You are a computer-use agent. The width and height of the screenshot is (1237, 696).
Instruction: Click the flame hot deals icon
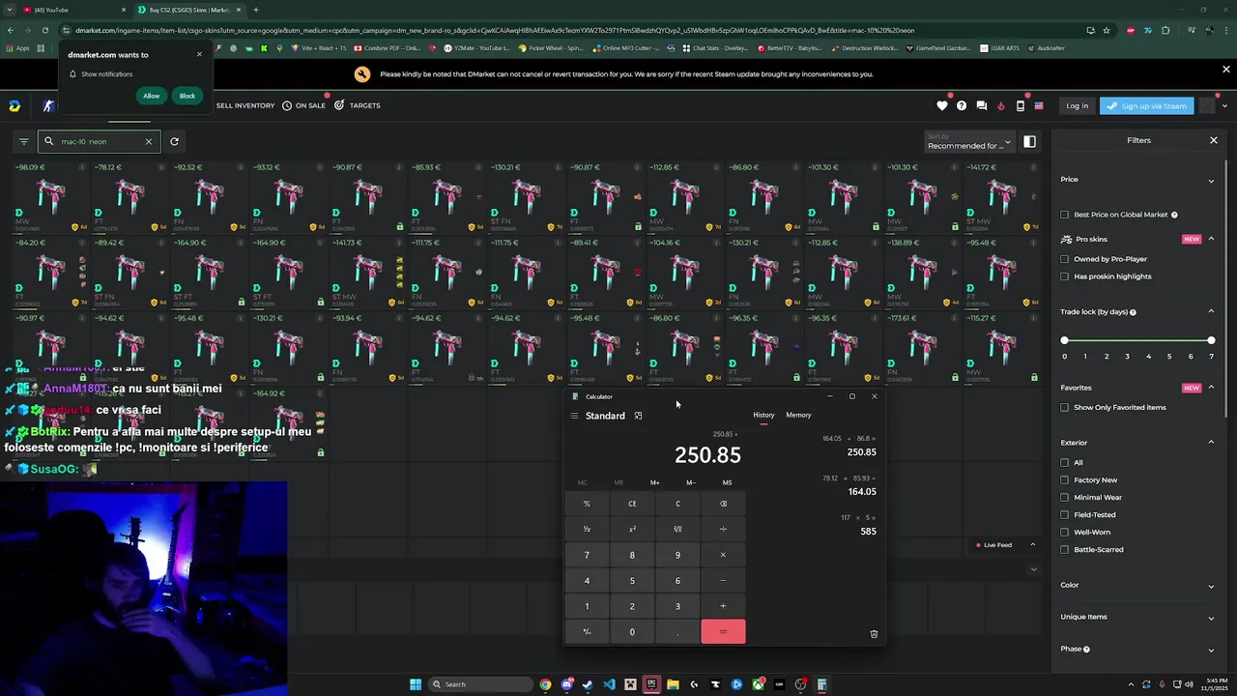click(1001, 105)
